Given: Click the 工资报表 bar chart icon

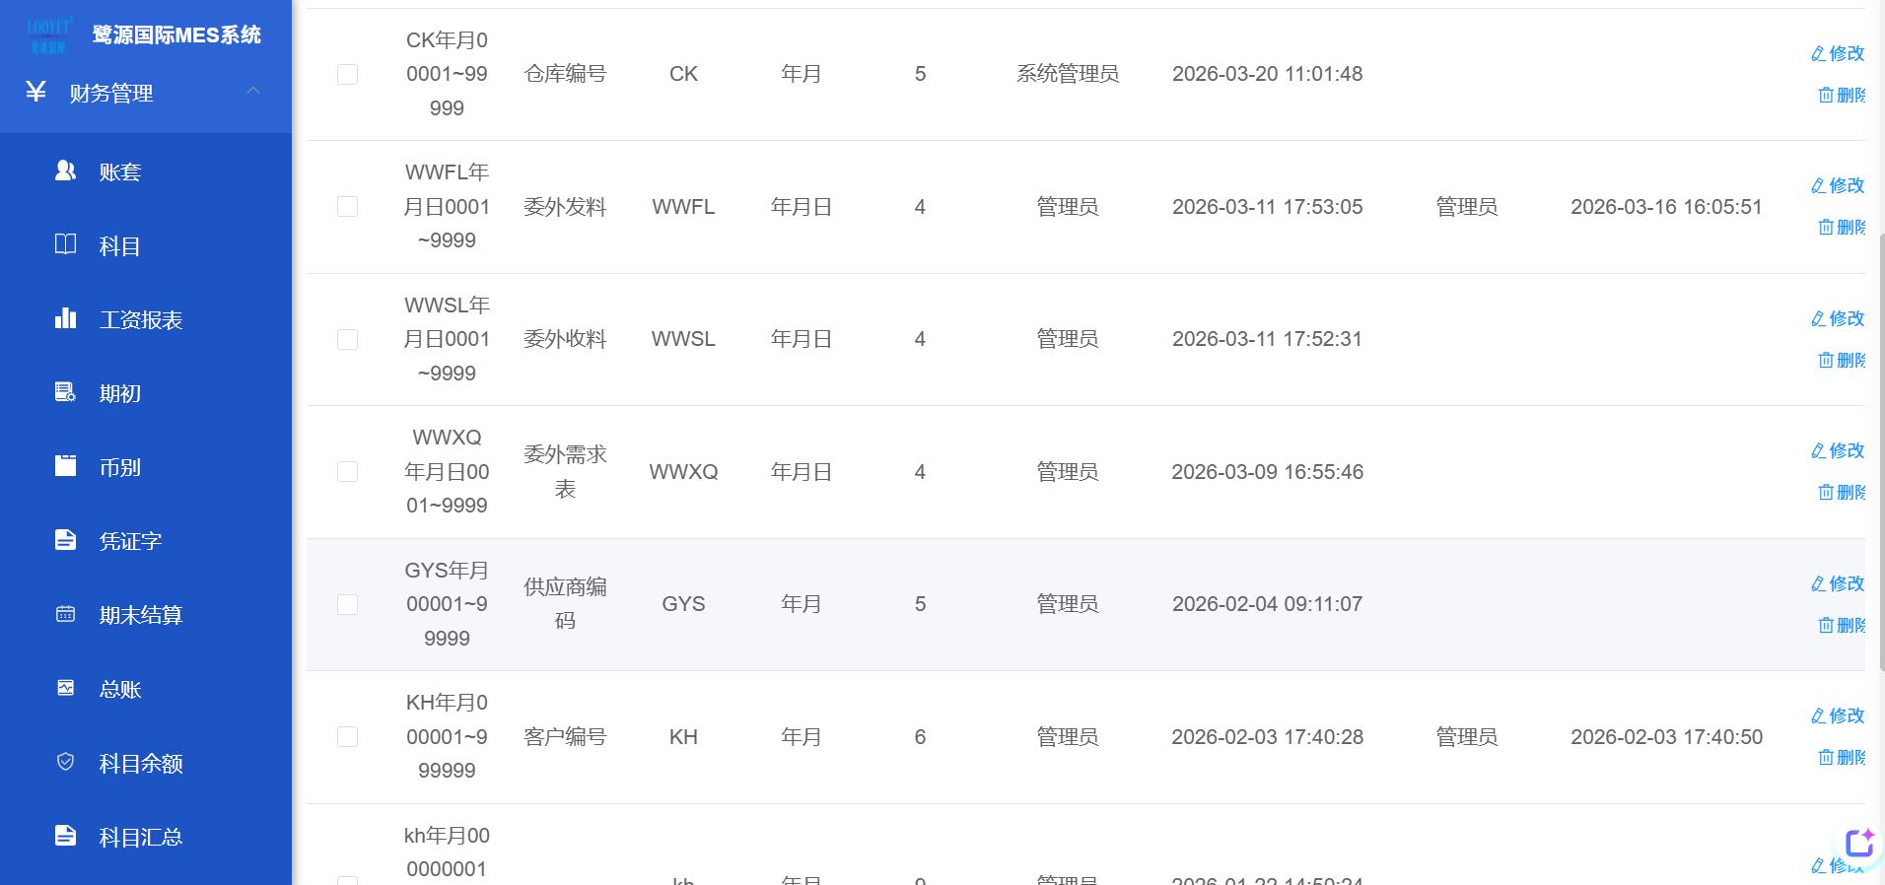Looking at the screenshot, I should [x=65, y=319].
